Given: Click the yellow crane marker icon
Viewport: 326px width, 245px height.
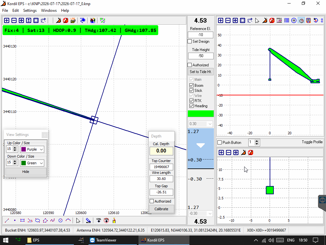Looking at the screenshot, I should click(114, 220).
